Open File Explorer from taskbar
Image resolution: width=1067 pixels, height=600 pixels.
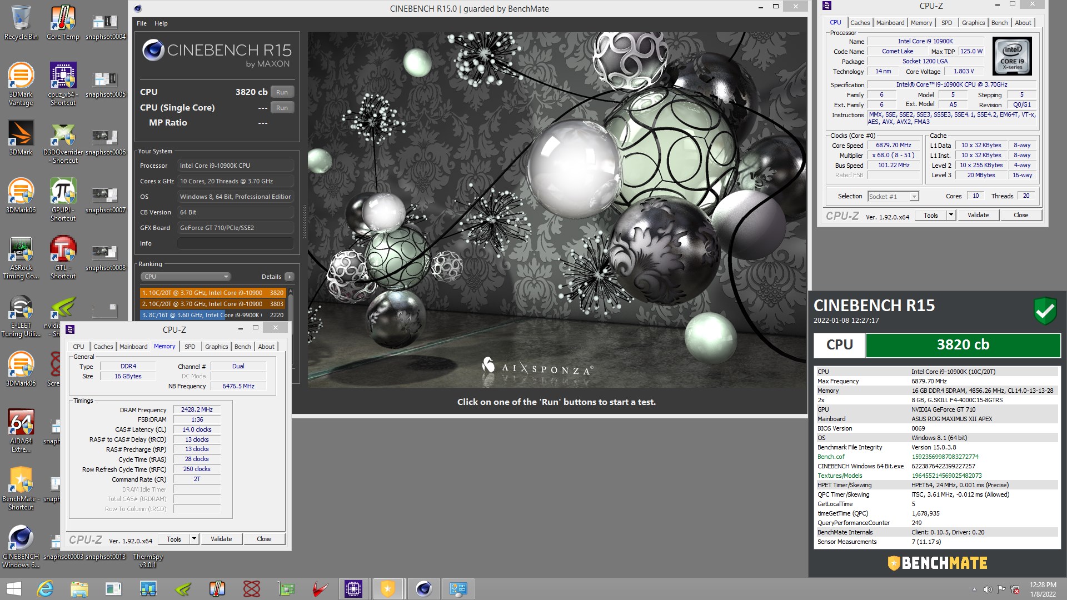[79, 589]
